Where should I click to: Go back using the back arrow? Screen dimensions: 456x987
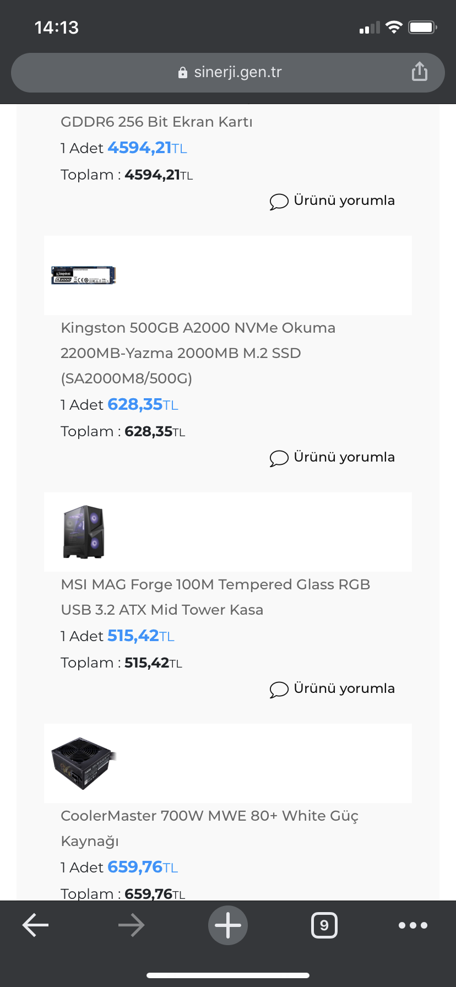(x=36, y=925)
